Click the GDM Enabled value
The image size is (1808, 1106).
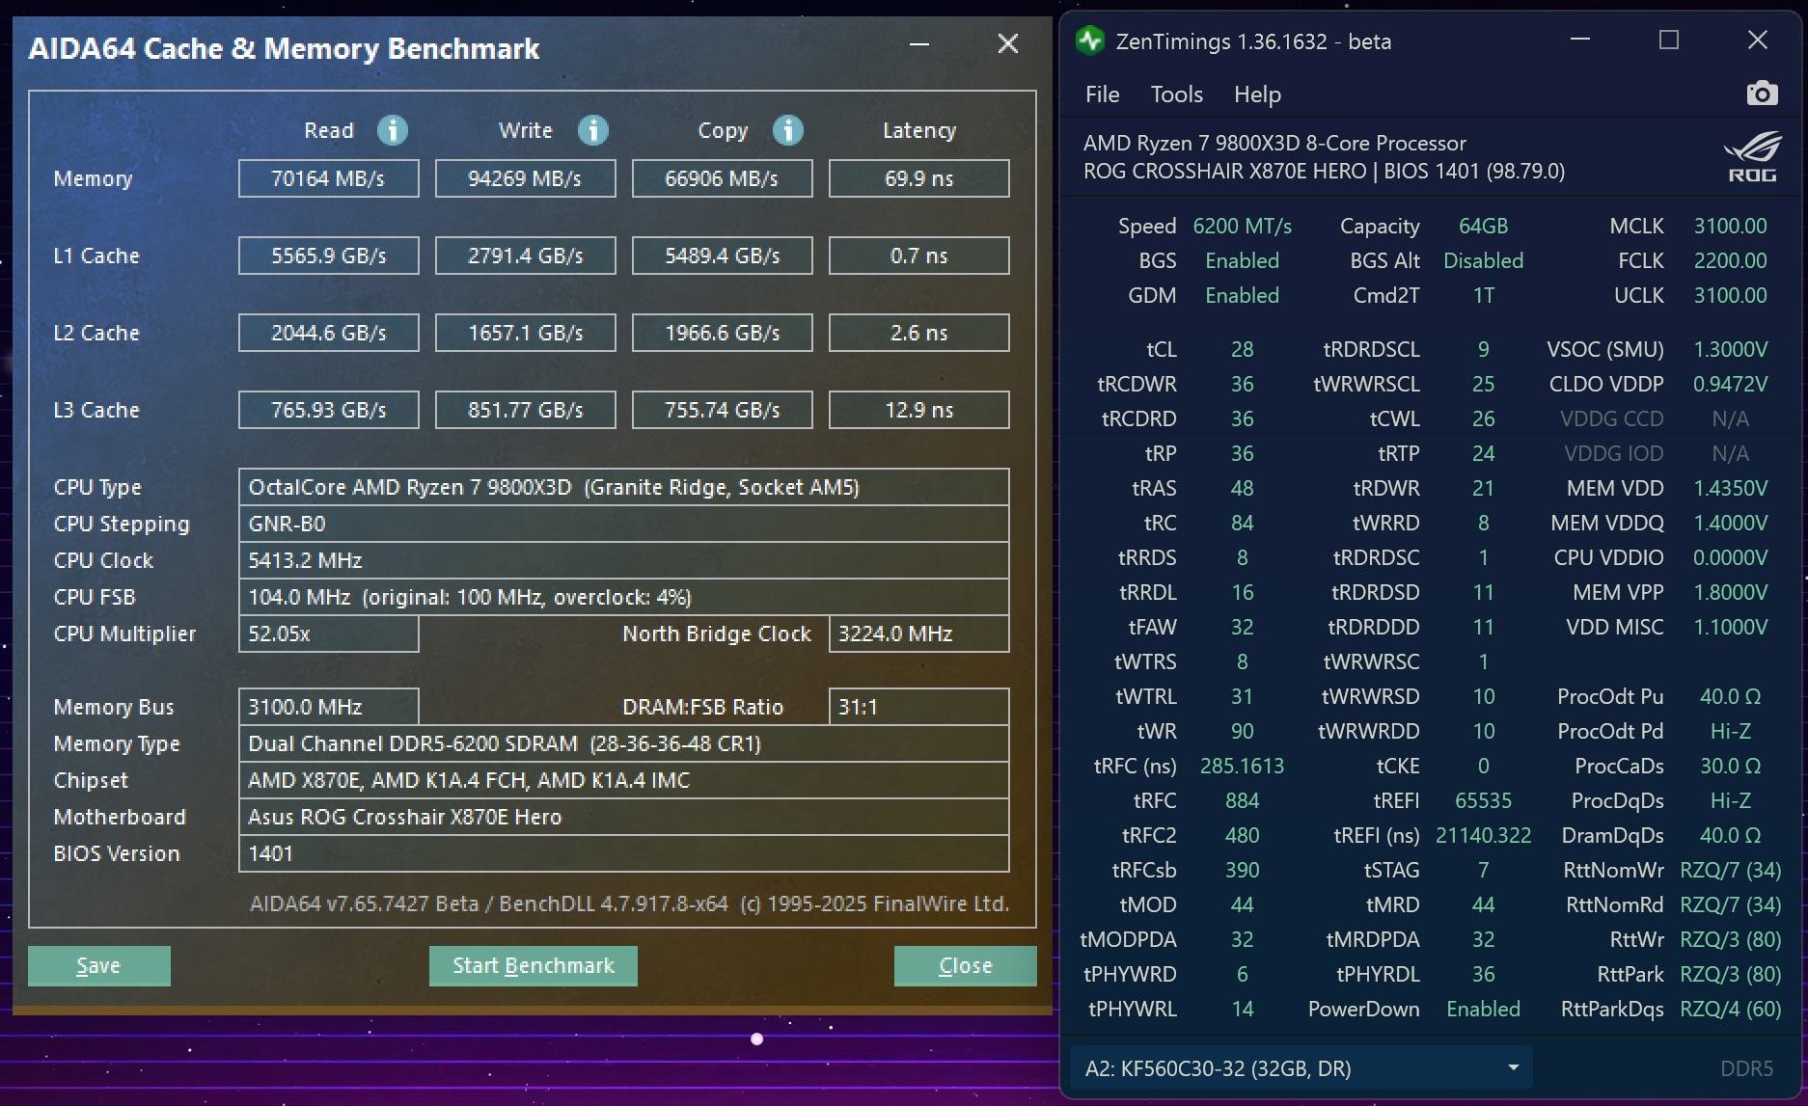point(1243,295)
